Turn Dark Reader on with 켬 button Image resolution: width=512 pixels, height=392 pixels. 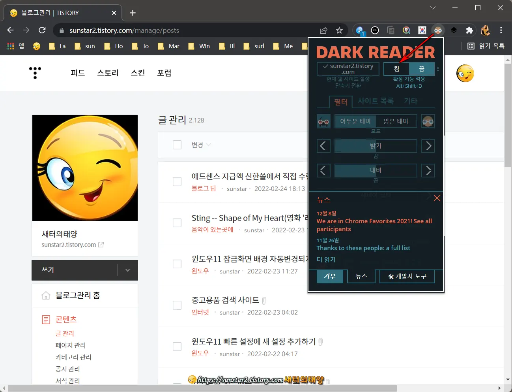tap(396, 69)
